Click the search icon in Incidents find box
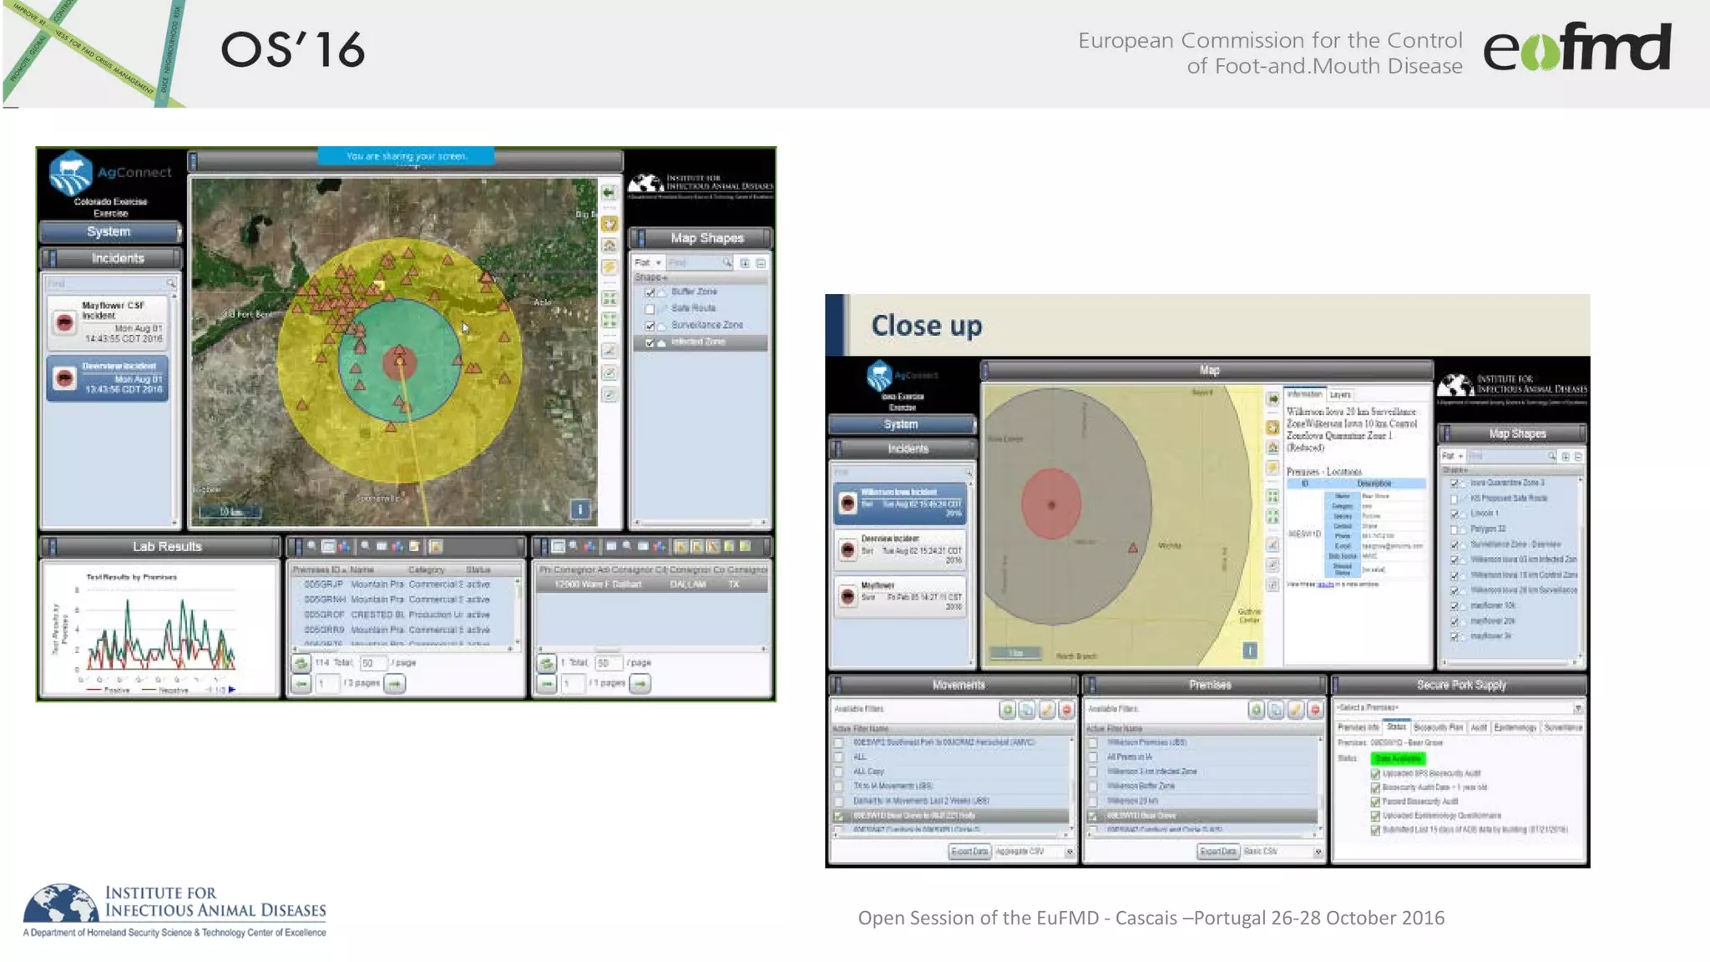Screen dimensions: 1710x962 click(170, 284)
